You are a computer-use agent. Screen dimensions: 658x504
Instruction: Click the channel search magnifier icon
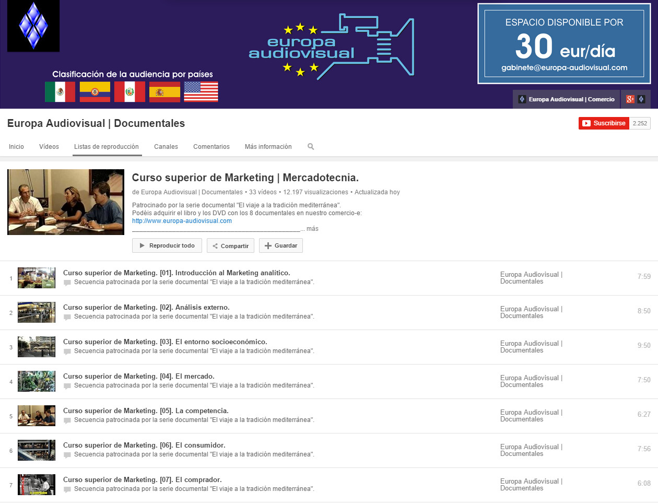311,147
